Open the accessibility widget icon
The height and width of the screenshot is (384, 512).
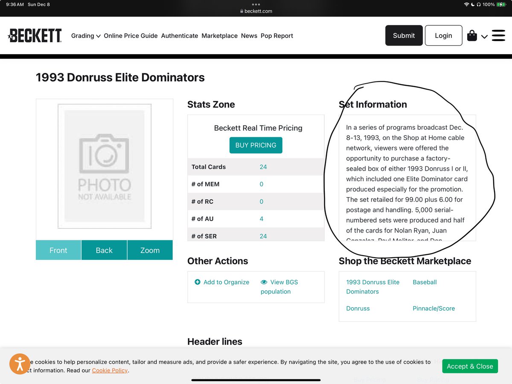point(20,364)
